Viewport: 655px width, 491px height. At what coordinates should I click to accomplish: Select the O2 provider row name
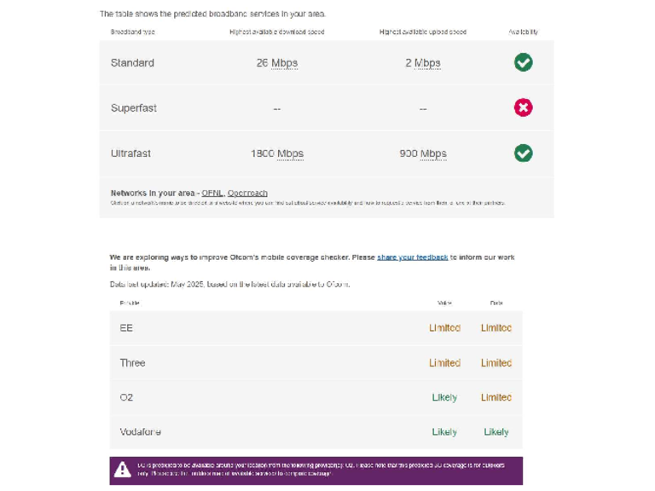tap(126, 397)
